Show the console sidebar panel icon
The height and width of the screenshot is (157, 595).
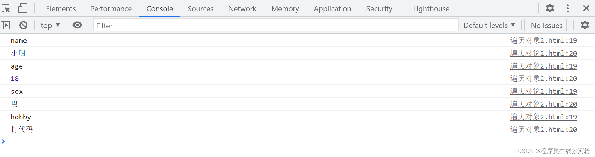(x=6, y=25)
